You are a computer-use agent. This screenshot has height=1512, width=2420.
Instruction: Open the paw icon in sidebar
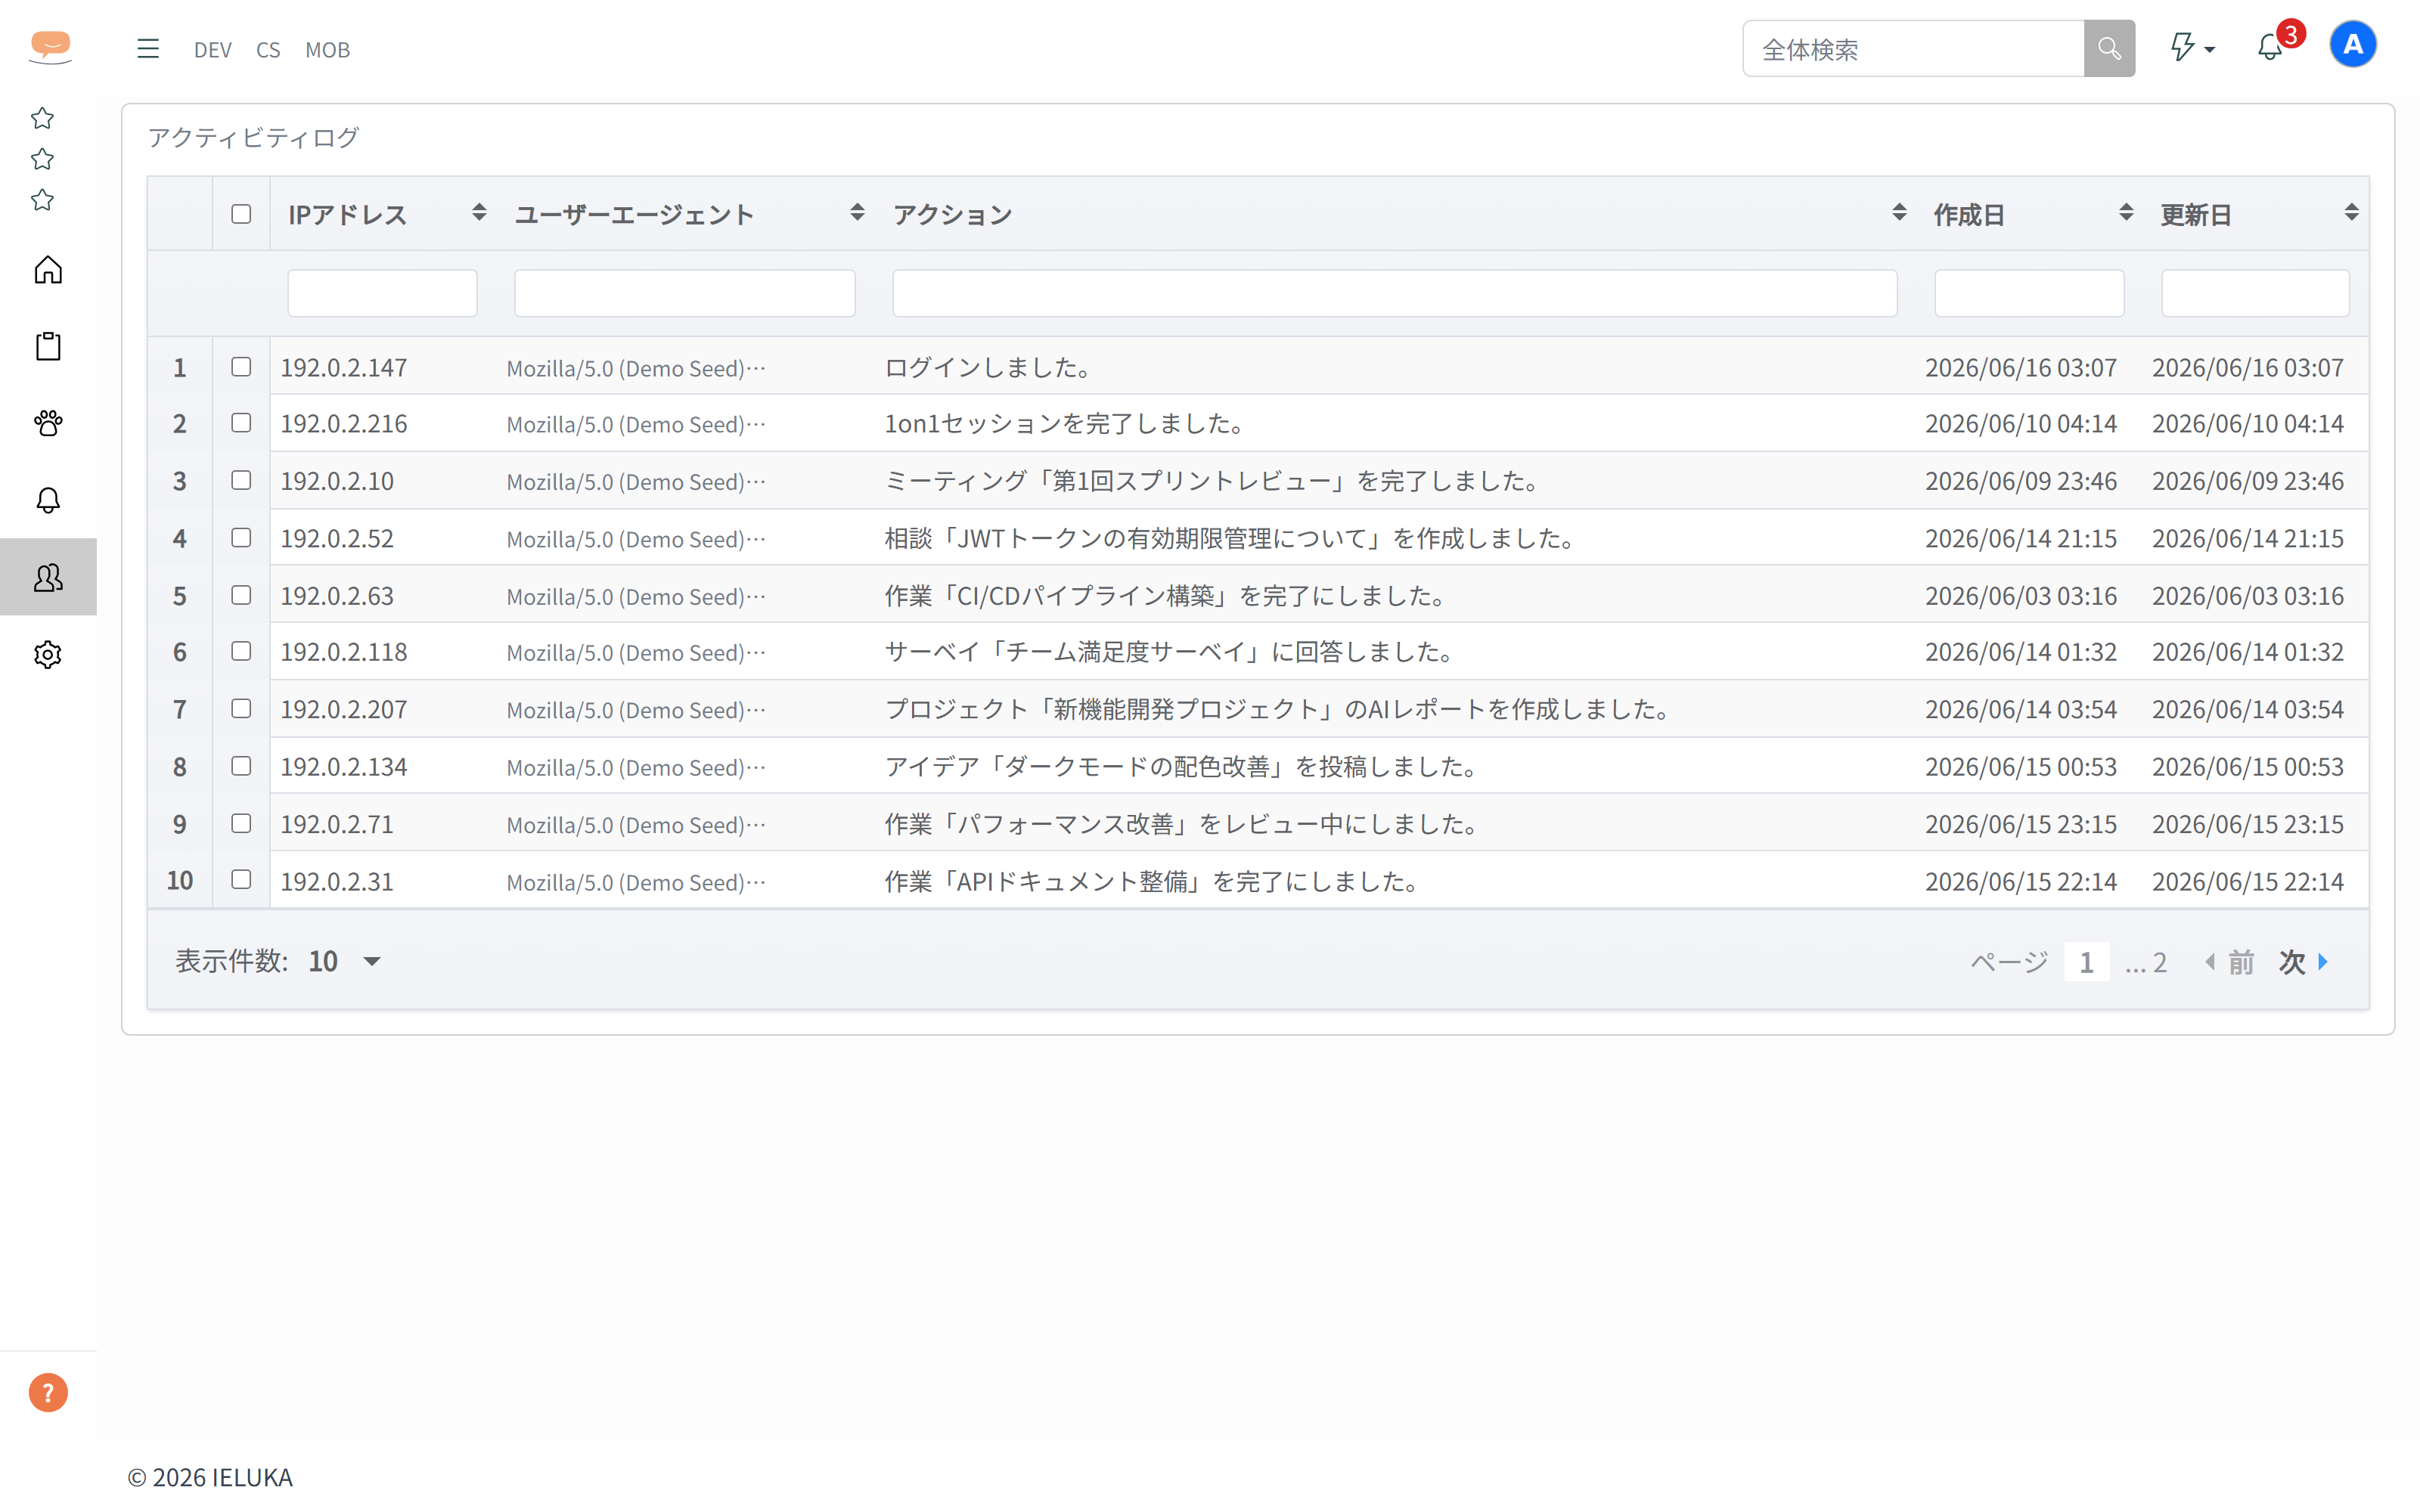click(x=48, y=423)
